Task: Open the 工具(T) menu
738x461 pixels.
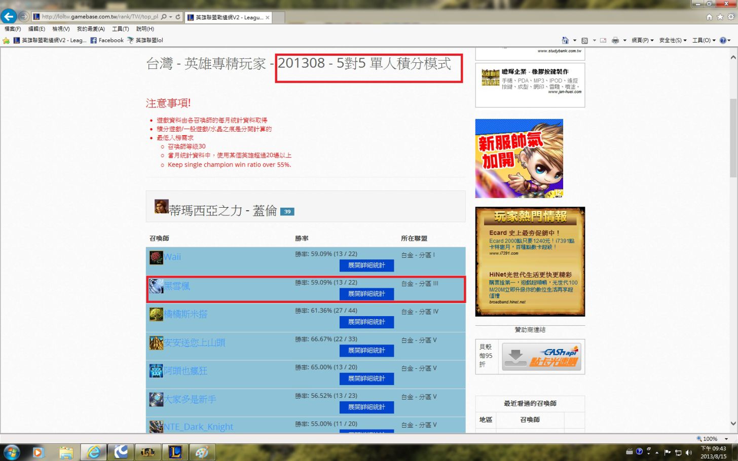Action: point(121,29)
